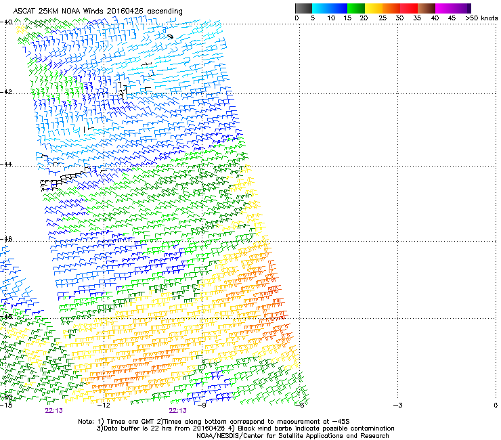Click the '22:13' timestamp between longitudes -12 and -9
Viewport: 501px width, 440px height.
pyautogui.click(x=177, y=411)
